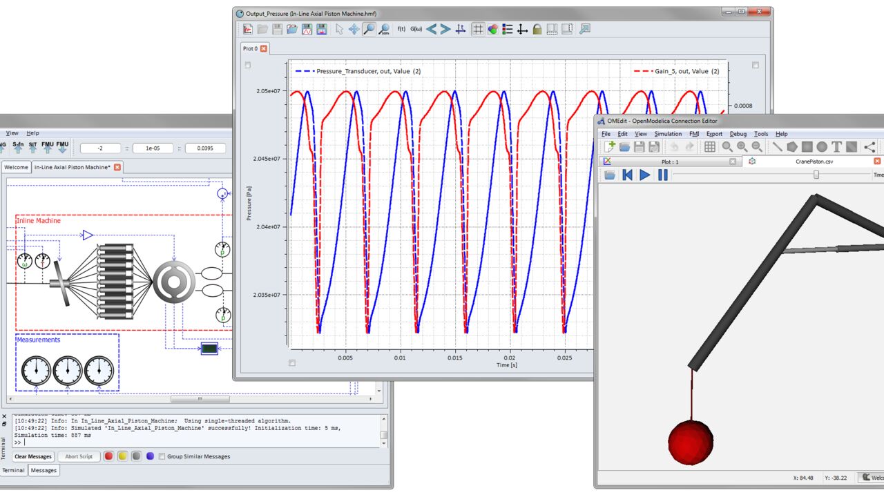The image size is (884, 497).
Task: Toggle the Pressure_Transducer curve checkbox
Action: [x=247, y=64]
